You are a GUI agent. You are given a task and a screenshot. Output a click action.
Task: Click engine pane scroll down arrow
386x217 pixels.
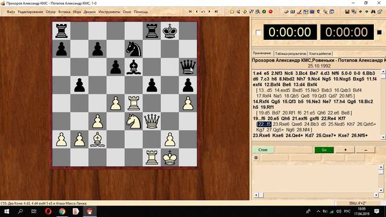pos(381,190)
